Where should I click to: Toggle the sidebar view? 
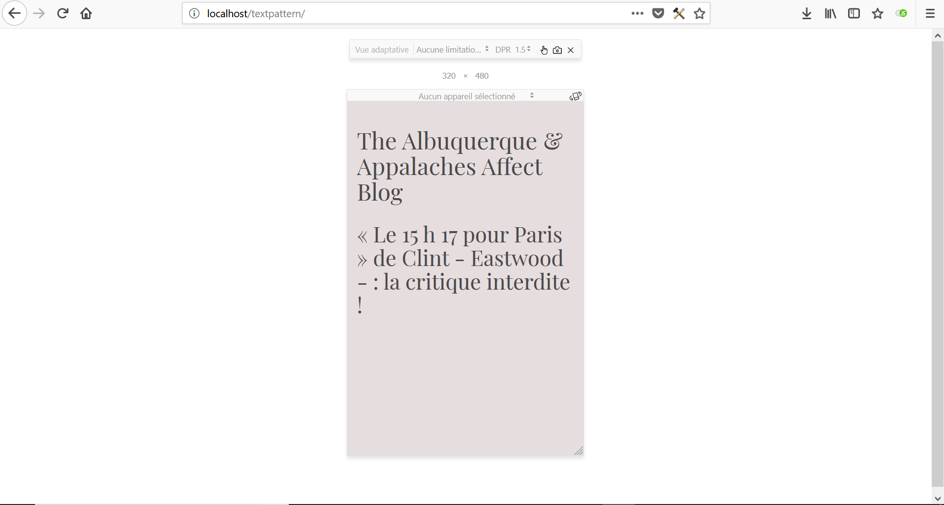click(x=854, y=13)
